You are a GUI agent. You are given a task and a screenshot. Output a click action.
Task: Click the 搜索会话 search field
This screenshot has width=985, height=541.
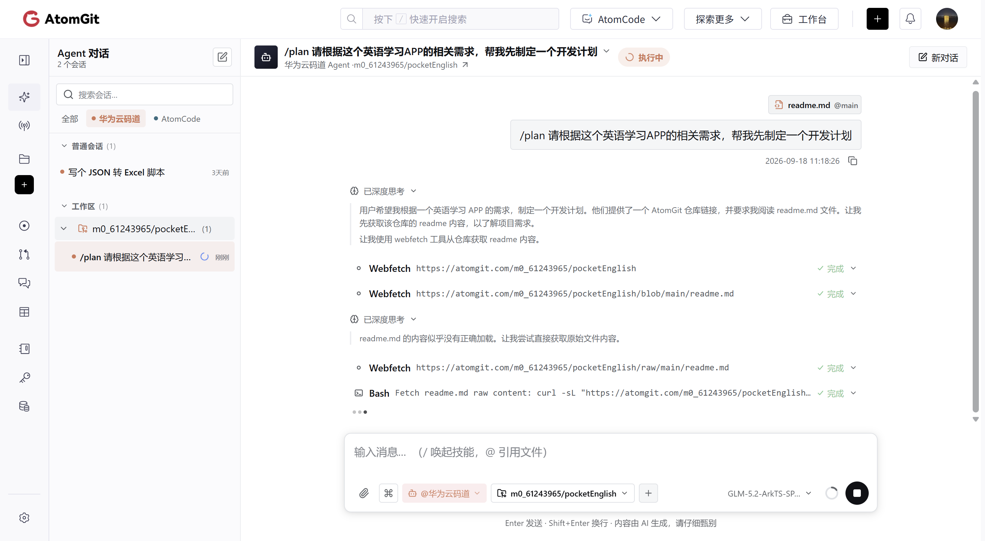[x=145, y=95]
